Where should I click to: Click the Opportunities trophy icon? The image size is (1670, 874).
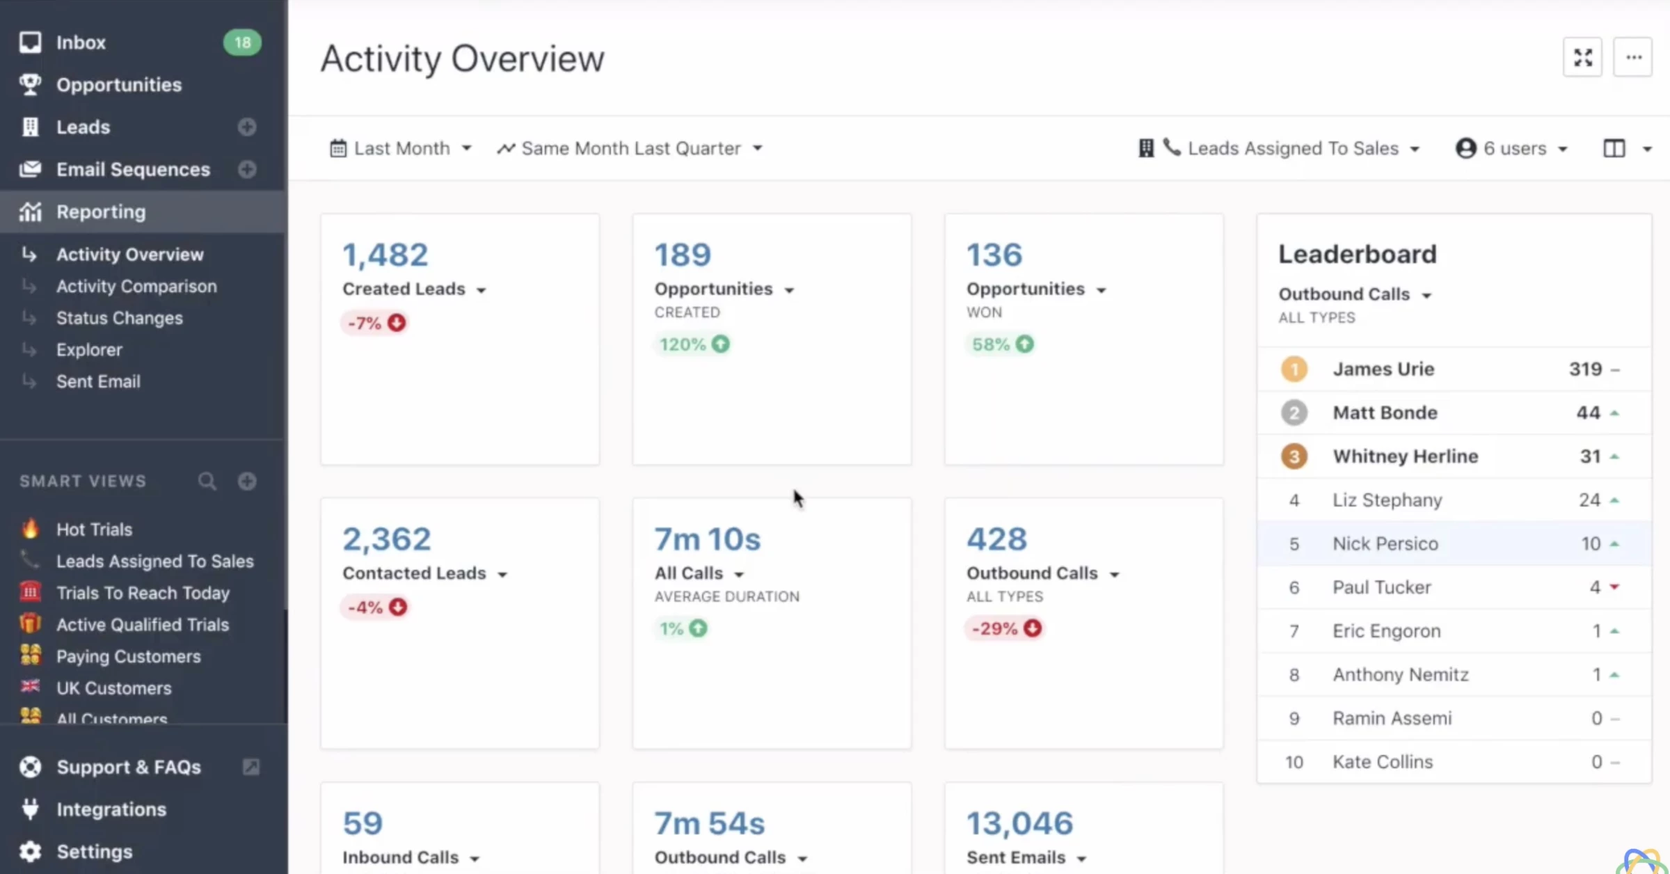point(30,85)
